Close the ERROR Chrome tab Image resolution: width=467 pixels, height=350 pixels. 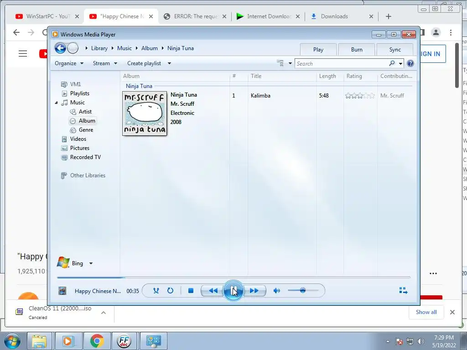[x=224, y=16]
